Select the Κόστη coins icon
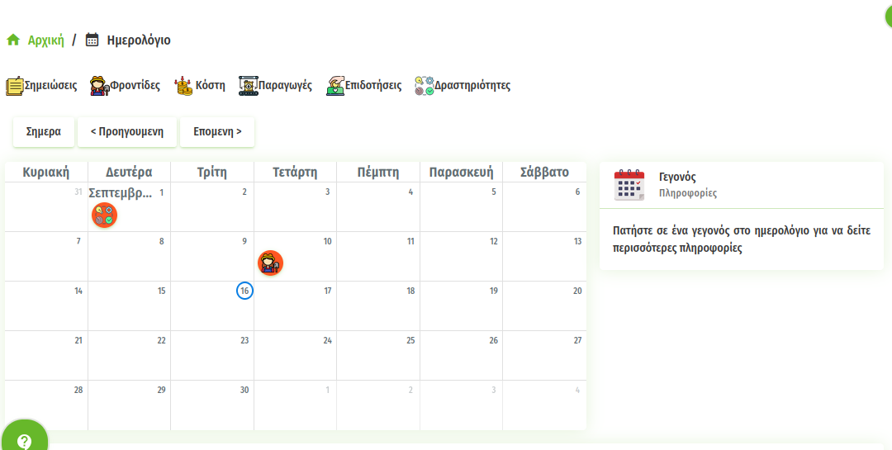This screenshot has height=450, width=892. tap(183, 86)
